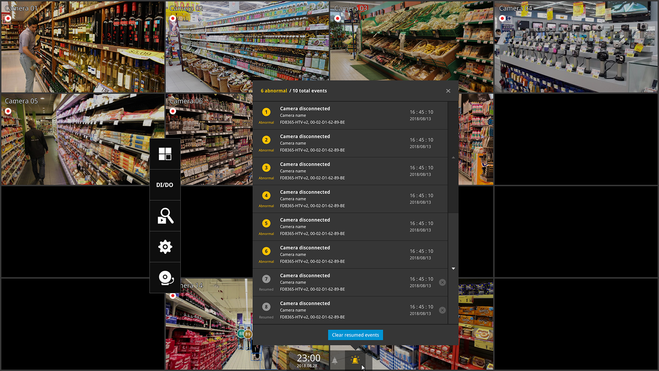Click the gray notification bell icon

click(335, 361)
